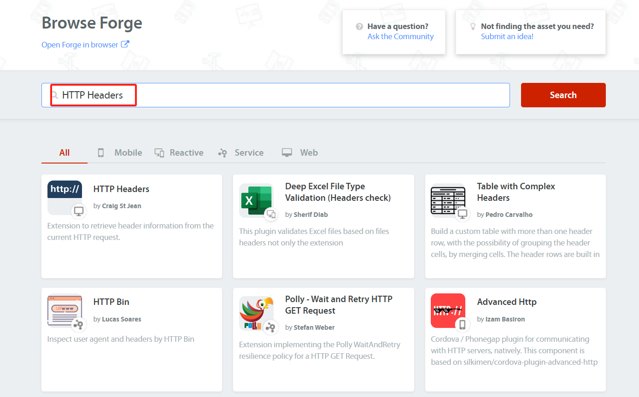The width and height of the screenshot is (639, 397).
Task: Click the mobile phone badge on Advanced Http card
Action: point(463,325)
